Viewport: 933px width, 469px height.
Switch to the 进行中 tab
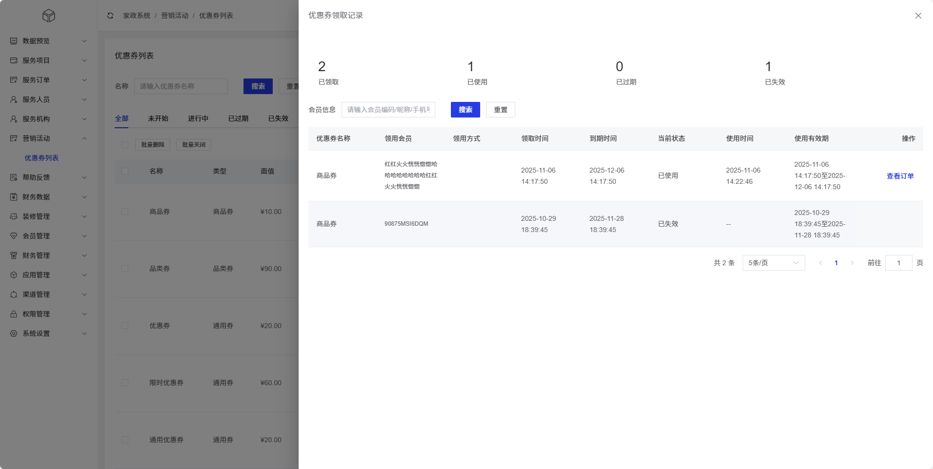198,118
